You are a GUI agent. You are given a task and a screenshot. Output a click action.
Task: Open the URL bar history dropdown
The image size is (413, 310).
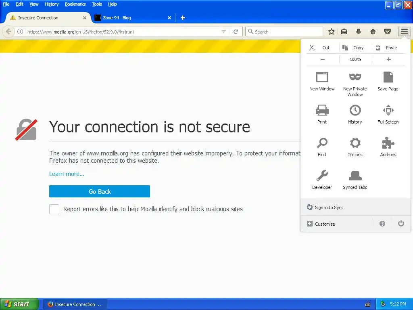click(x=223, y=31)
